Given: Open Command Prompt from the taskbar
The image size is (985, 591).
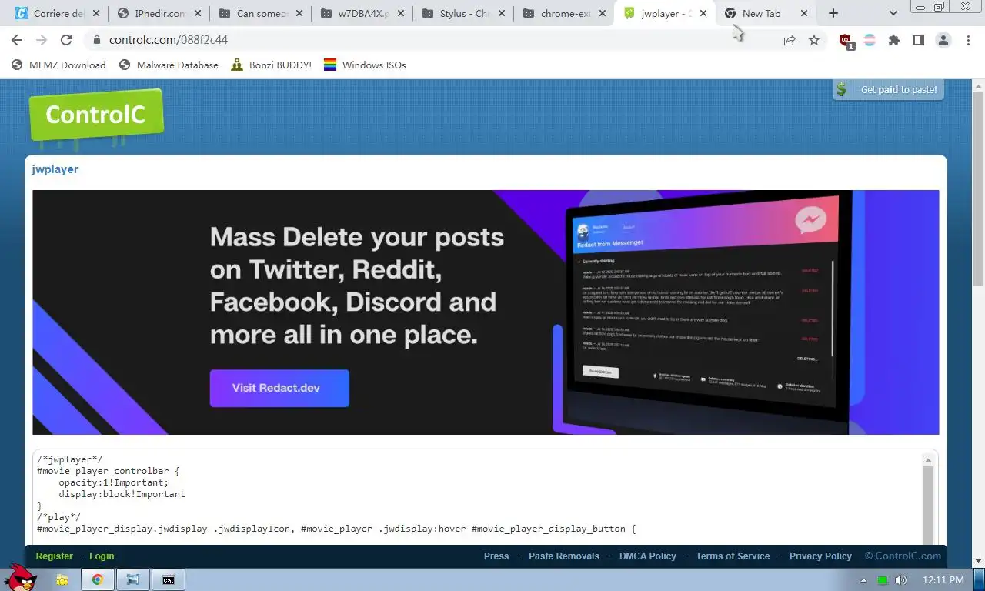Looking at the screenshot, I should click(168, 579).
